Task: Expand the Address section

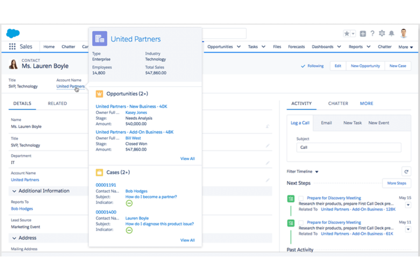Action: click(x=14, y=238)
